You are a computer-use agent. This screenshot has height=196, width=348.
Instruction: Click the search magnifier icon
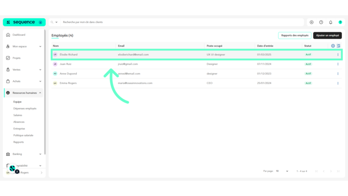click(x=52, y=22)
